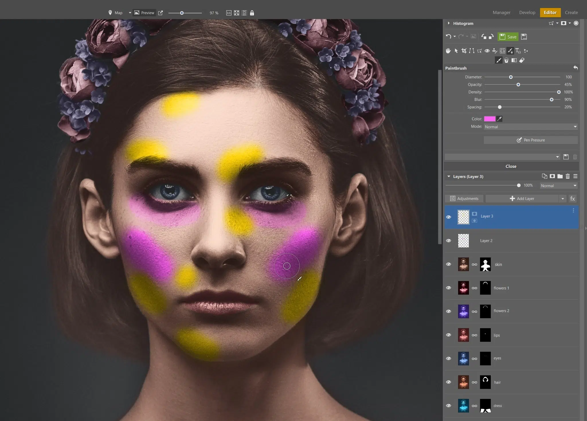Viewport: 587px width, 421px height.
Task: Open the Mode dropdown in Paintbrush settings
Action: pyautogui.click(x=530, y=127)
